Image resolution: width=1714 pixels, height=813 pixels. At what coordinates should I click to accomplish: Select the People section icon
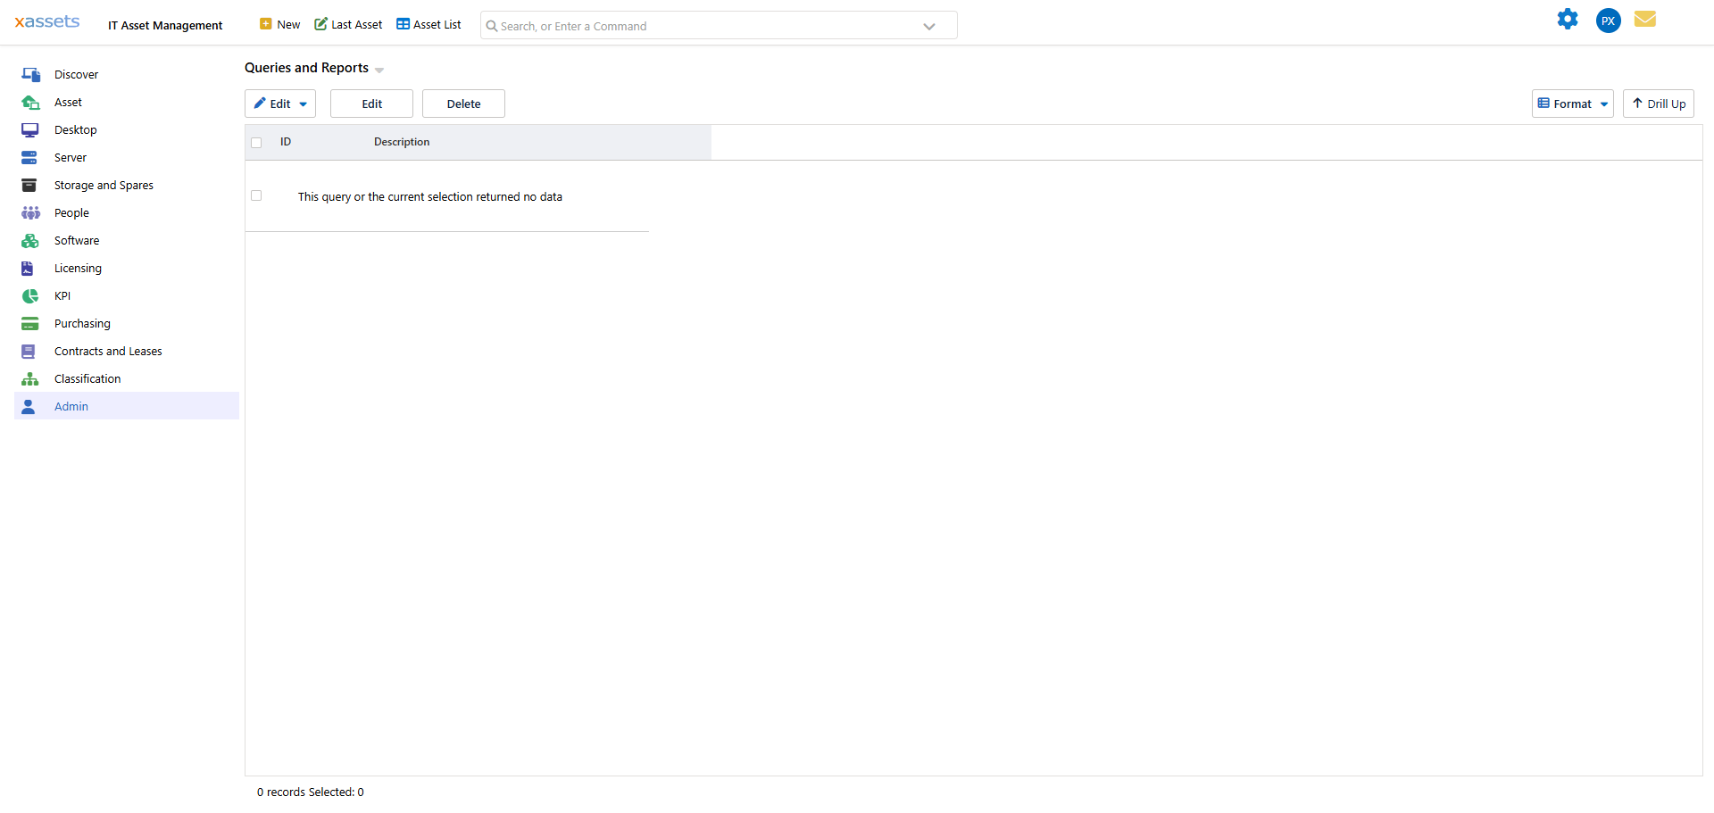pos(31,212)
